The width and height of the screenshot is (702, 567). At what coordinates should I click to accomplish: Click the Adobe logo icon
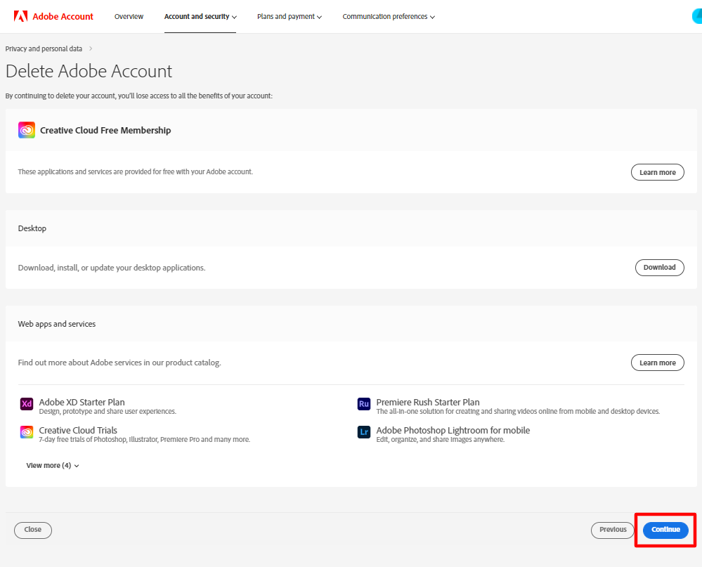tap(20, 17)
